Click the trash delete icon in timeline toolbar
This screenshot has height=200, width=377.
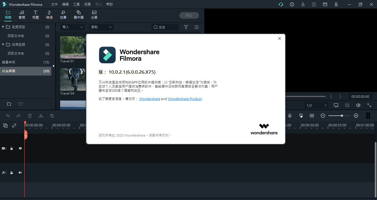click(30, 116)
